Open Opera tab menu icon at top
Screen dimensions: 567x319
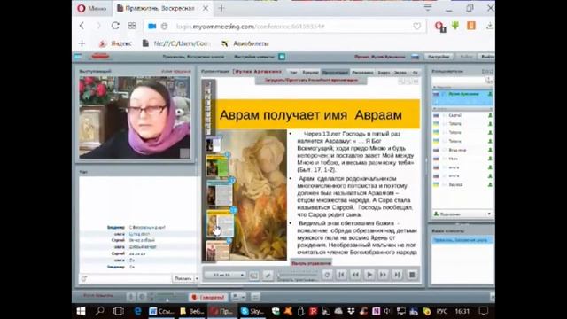[x=428, y=8]
